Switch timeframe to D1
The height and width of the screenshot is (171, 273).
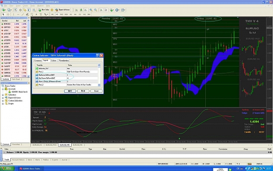pyautogui.click(x=80, y=14)
